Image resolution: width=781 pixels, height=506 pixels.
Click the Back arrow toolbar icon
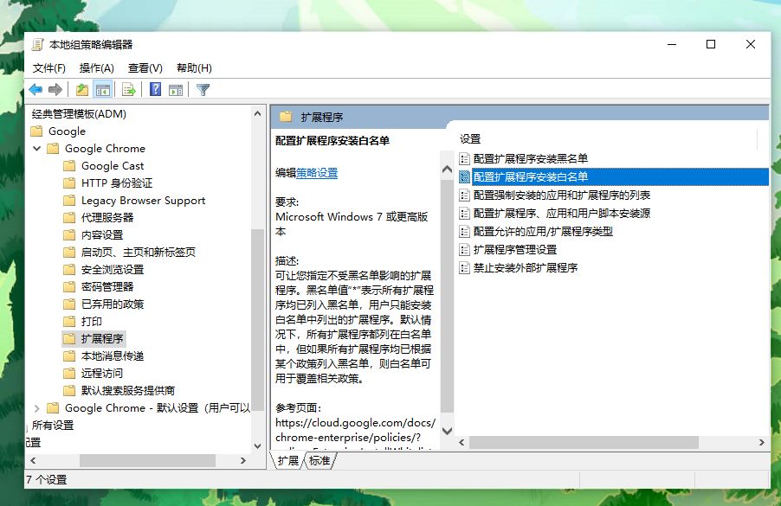[35, 90]
